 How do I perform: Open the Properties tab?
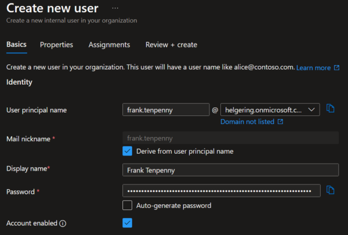[56, 45]
